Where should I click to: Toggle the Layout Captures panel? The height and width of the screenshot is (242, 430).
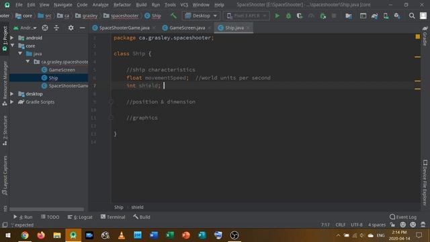pos(5,175)
